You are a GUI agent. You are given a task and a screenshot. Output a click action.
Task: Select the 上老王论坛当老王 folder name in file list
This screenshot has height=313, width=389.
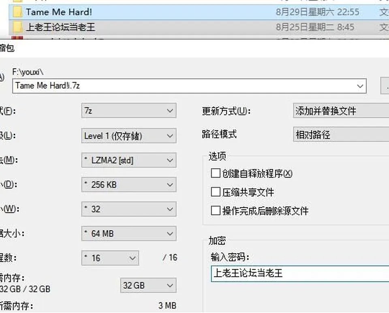click(x=60, y=27)
